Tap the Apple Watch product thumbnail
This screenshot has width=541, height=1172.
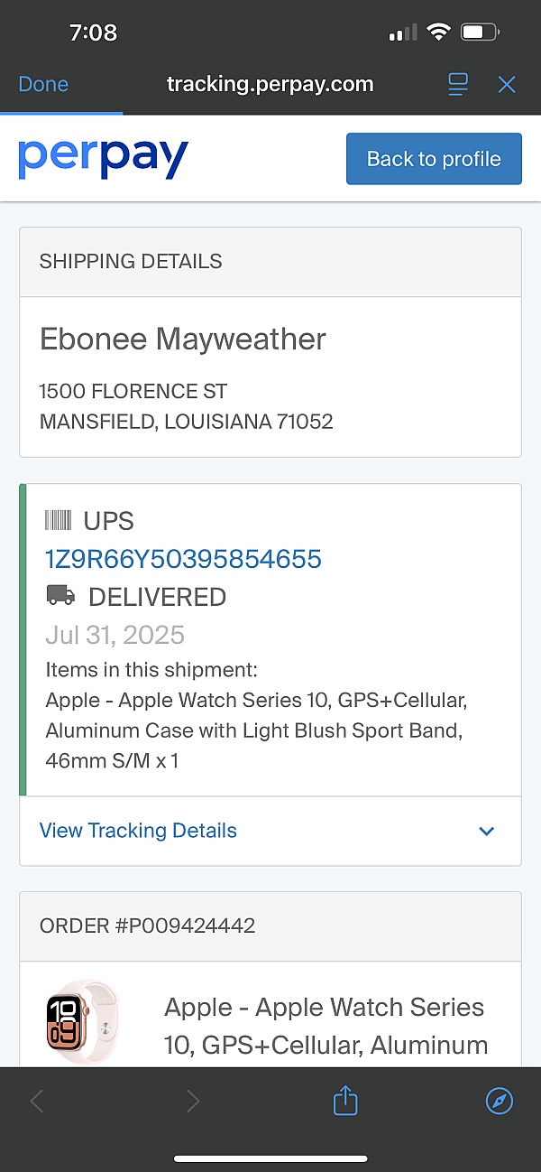coord(83,1020)
